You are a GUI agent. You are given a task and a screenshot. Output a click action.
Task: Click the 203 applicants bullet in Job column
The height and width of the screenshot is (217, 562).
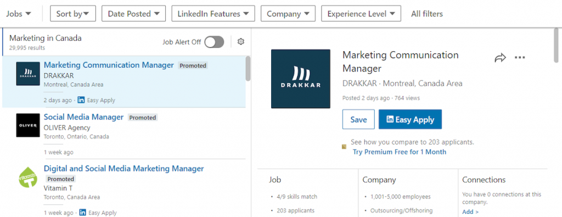coord(295,210)
